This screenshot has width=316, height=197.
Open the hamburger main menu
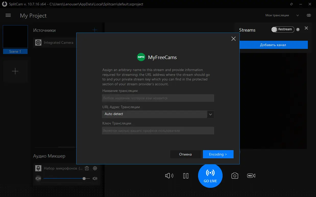(8, 16)
